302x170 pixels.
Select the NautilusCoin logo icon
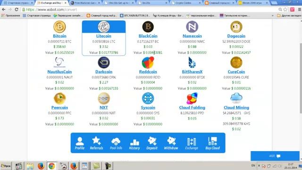(x=59, y=62)
